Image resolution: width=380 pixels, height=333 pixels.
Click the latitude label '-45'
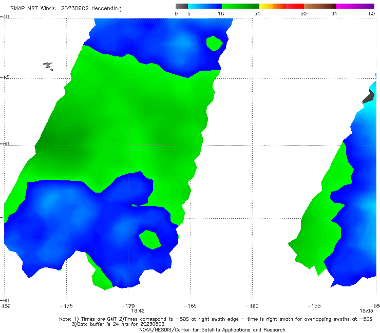(5, 77)
